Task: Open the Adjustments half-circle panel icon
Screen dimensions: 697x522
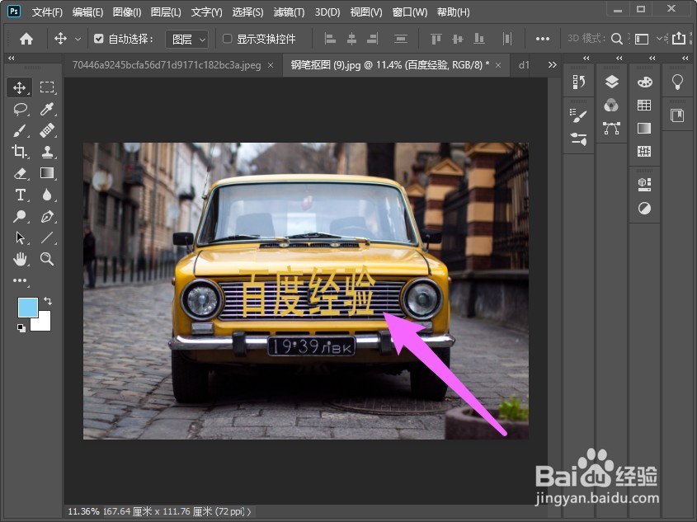Action: click(x=644, y=208)
